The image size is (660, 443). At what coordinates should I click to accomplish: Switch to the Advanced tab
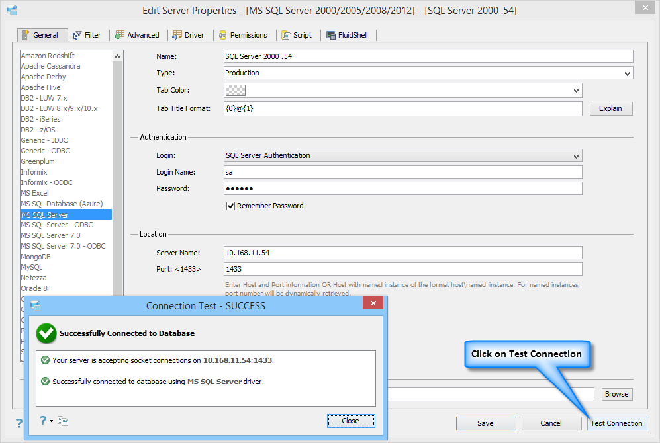point(137,35)
